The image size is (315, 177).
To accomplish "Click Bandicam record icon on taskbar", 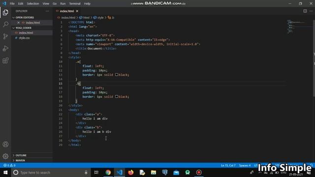I will pos(199,173).
